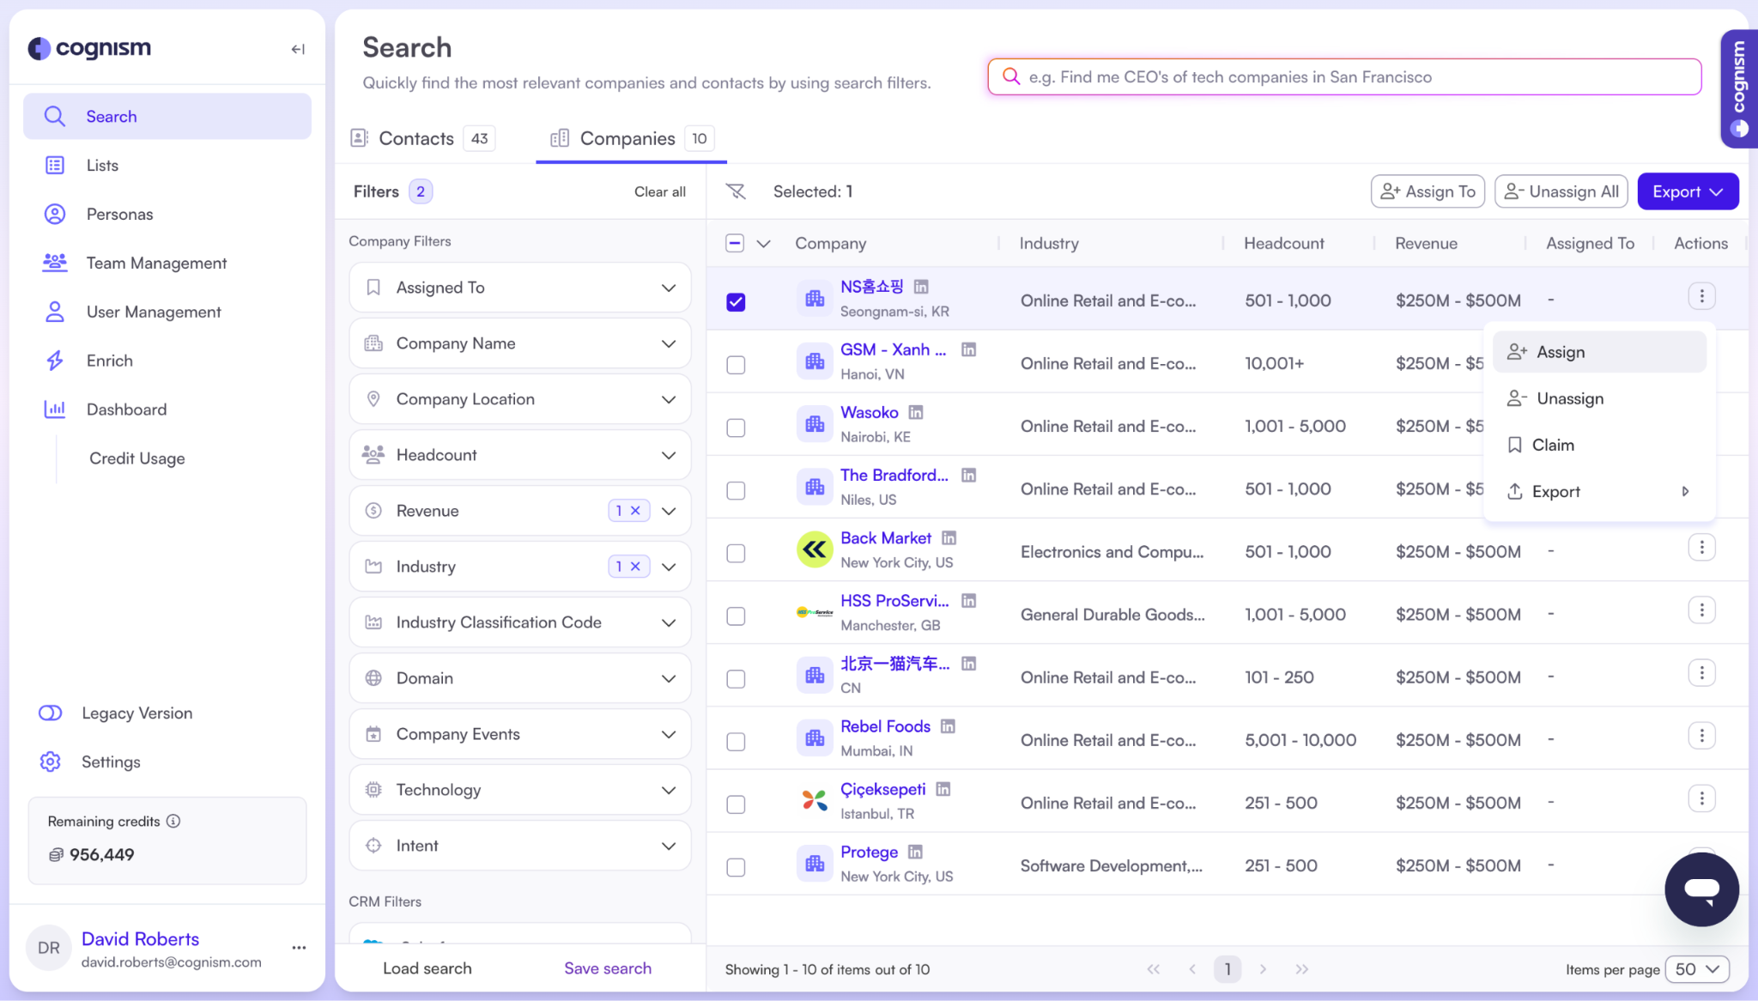Remove the Revenue filter with X
Viewport: 1758px width, 1001px height.
point(635,511)
